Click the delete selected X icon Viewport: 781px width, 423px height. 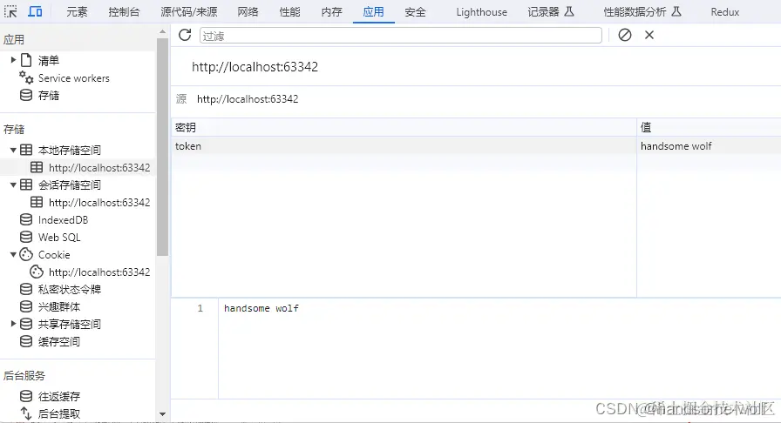pyautogui.click(x=649, y=35)
